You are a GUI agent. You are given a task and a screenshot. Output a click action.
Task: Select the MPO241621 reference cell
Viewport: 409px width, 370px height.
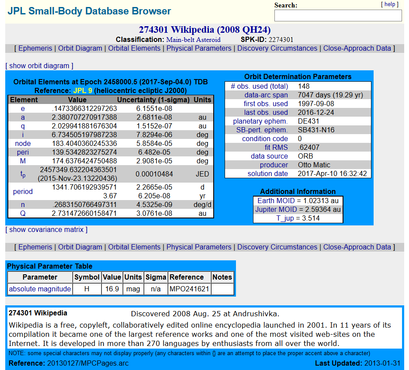(x=189, y=289)
